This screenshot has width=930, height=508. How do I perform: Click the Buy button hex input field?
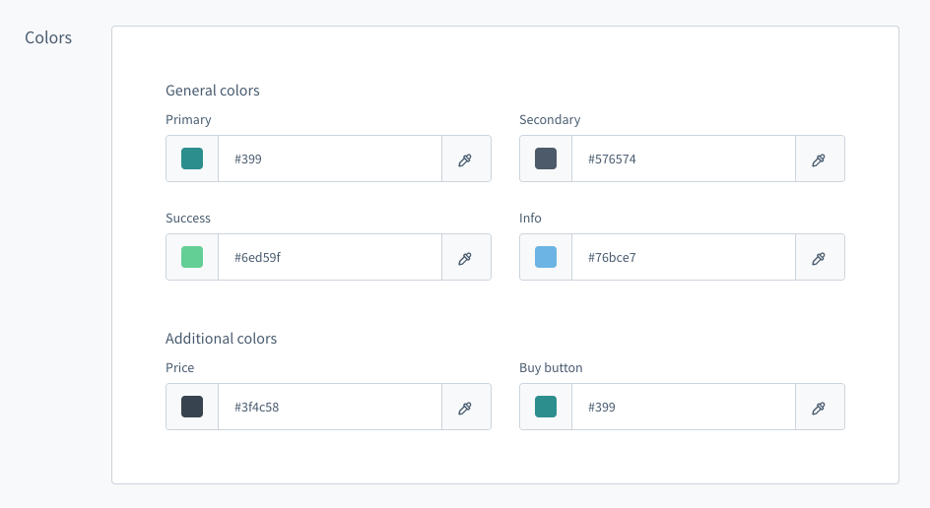click(x=683, y=407)
